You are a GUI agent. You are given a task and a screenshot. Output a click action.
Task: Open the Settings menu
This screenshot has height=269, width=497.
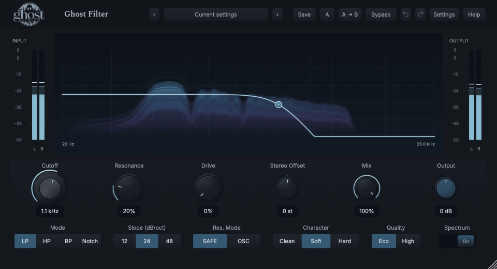tap(444, 14)
